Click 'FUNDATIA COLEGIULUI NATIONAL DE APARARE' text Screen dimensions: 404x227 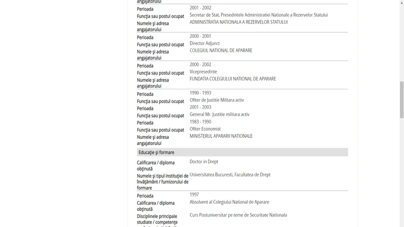point(233,79)
